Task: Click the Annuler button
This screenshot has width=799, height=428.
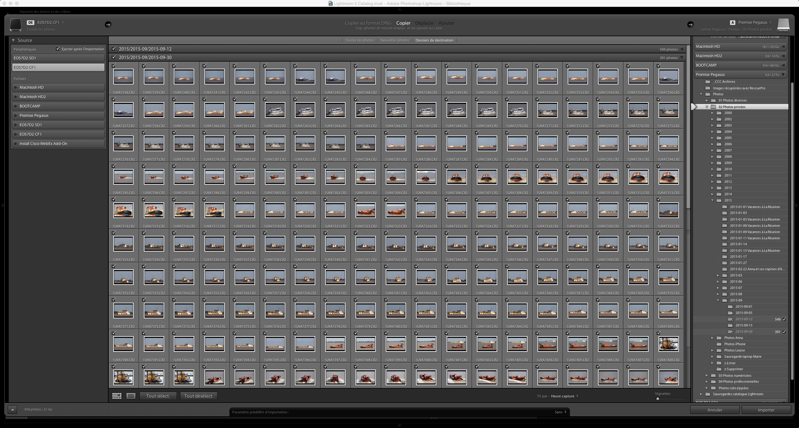Action: tap(715, 410)
